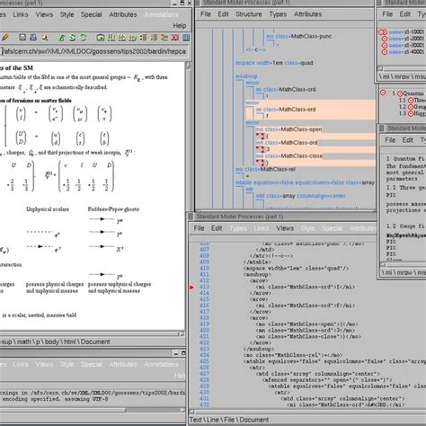Click the Print icon in the toolbar
This screenshot has width=426, height=426.
coord(33,37)
